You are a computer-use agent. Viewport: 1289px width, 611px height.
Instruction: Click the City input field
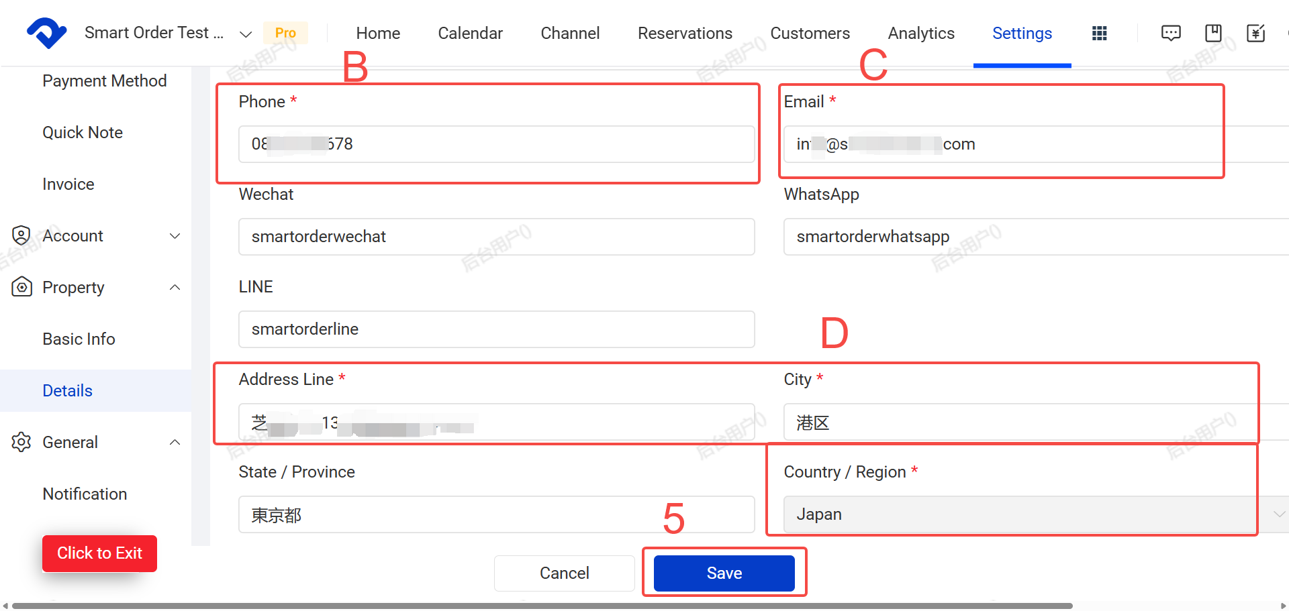click(x=1036, y=422)
